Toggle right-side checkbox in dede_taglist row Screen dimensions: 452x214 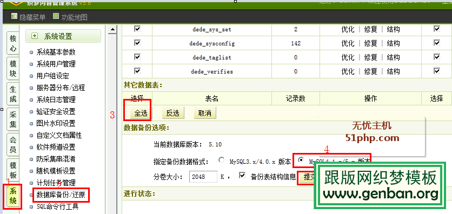click(437, 57)
